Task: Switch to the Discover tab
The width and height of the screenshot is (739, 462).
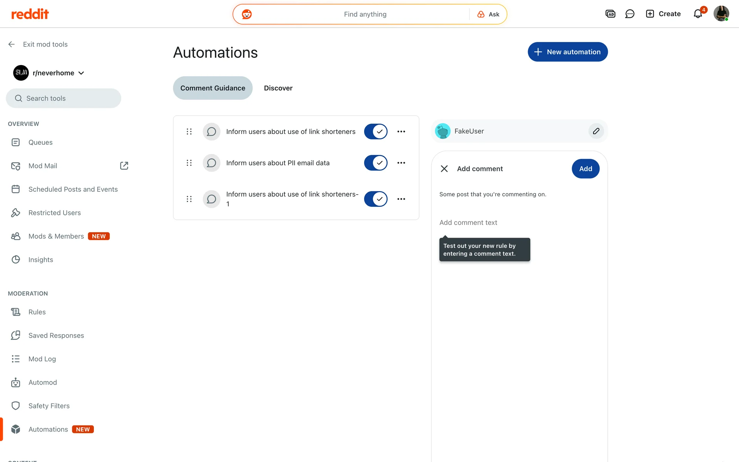Action: point(278,88)
